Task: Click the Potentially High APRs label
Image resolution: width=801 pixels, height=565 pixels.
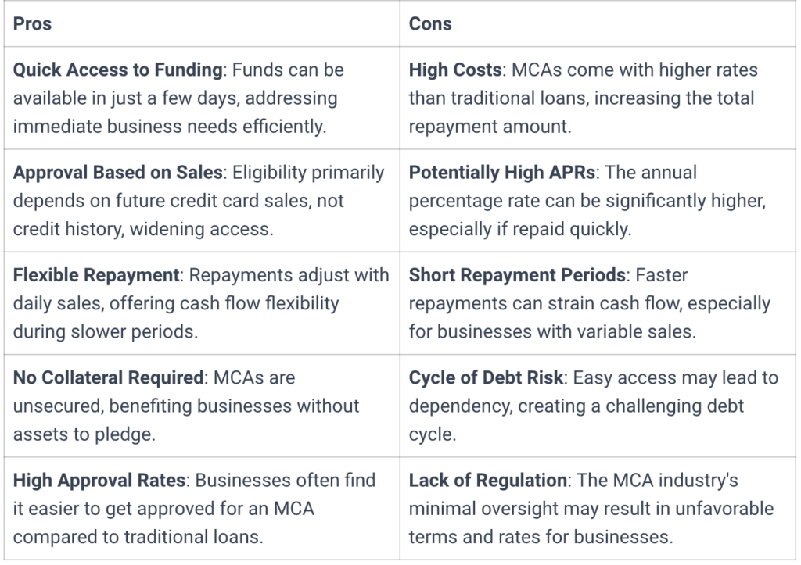Action: point(502,173)
